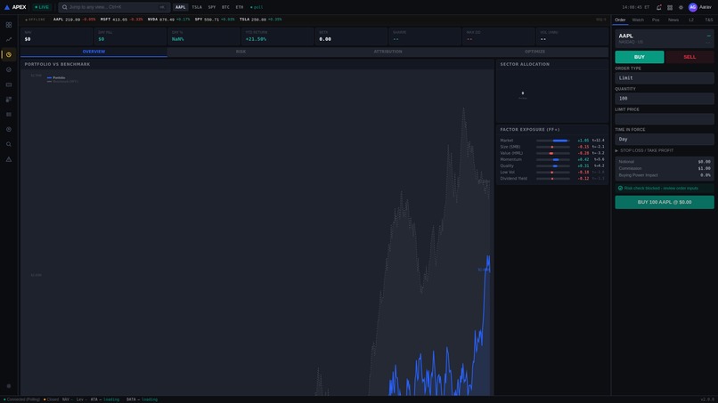Open settings gear in top bar
Screen dimensions: 718x403
681,7
